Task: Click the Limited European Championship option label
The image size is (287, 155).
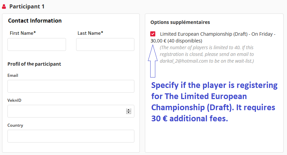Action: point(213,37)
